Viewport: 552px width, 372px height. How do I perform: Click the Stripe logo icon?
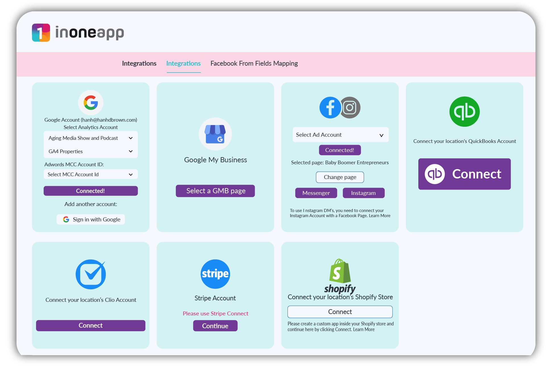pos(215,274)
